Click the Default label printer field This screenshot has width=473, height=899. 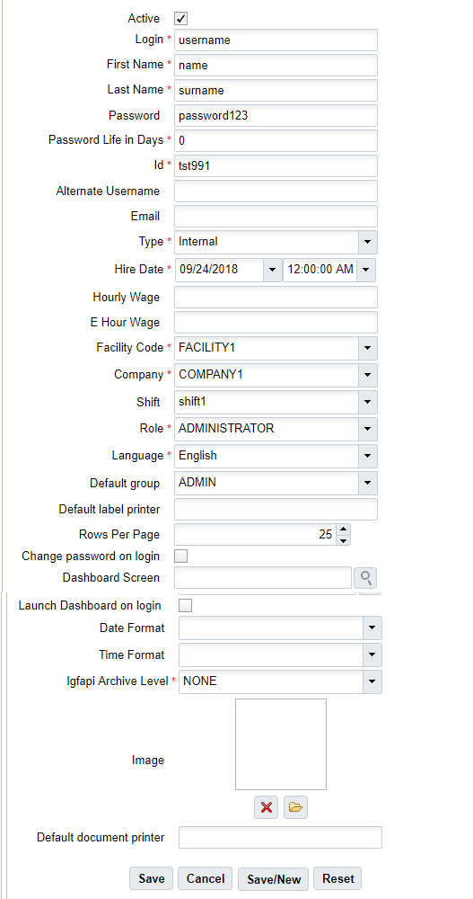(276, 510)
